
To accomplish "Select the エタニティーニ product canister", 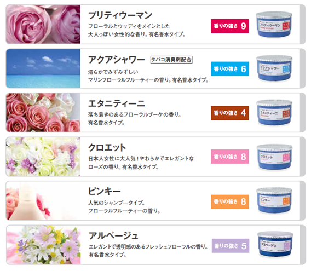I will pyautogui.click(x=274, y=112).
